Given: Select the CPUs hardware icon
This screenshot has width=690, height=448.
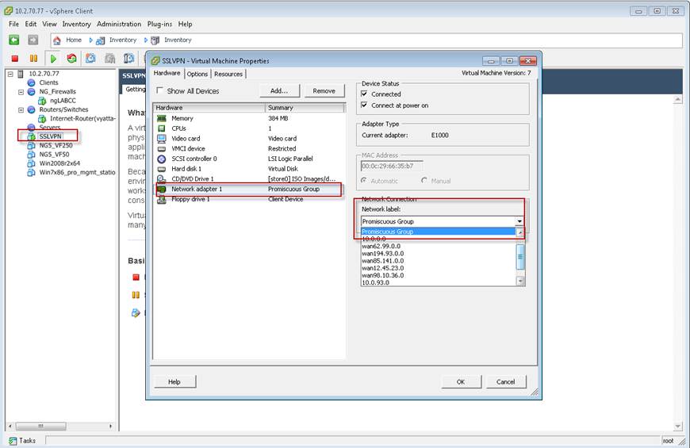Looking at the screenshot, I should point(162,128).
